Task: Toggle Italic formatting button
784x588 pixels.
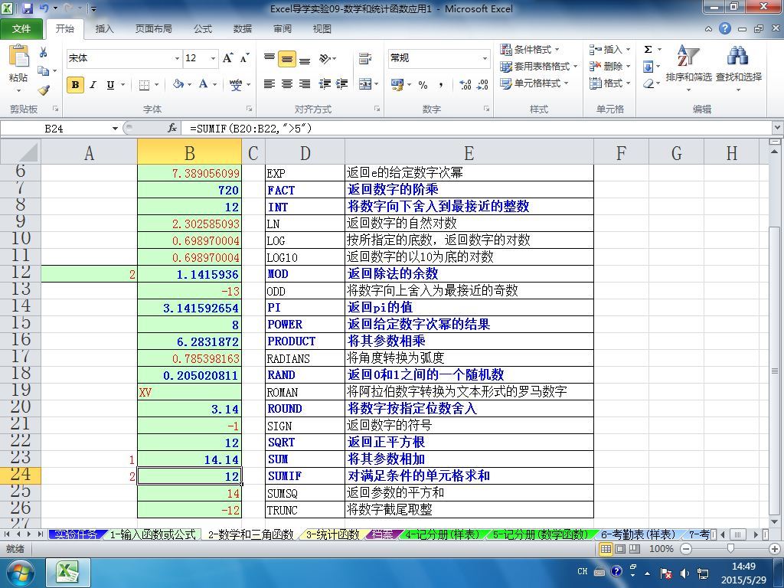Action: 93,84
